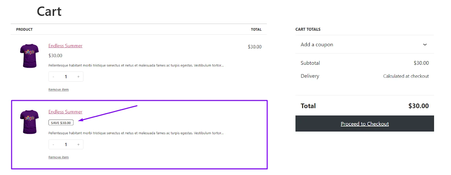Increase quantity of the Save $30.00 item
Viewport: 451px width, 175px height.
(78, 144)
